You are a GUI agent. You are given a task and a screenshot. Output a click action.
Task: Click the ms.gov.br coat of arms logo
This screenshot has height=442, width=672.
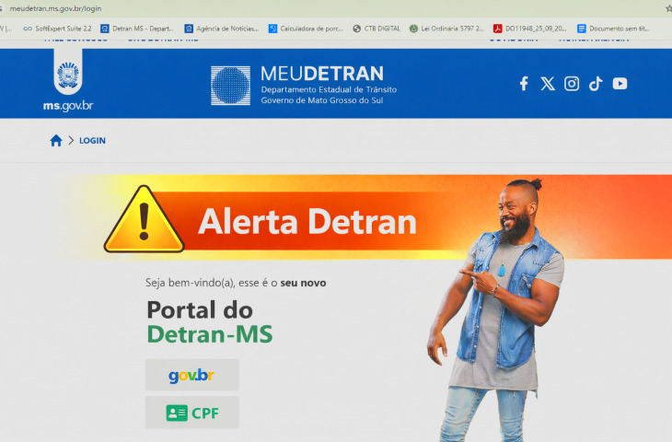(x=68, y=72)
